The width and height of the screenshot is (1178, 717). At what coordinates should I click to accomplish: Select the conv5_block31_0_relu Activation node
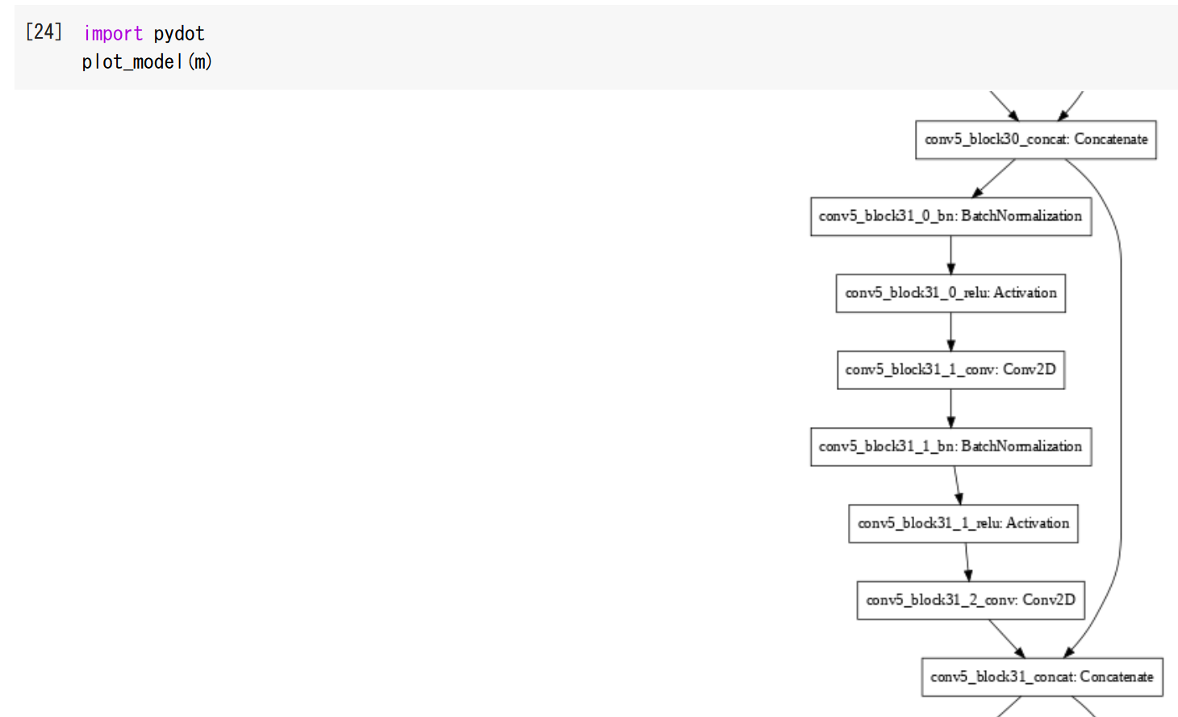(950, 293)
